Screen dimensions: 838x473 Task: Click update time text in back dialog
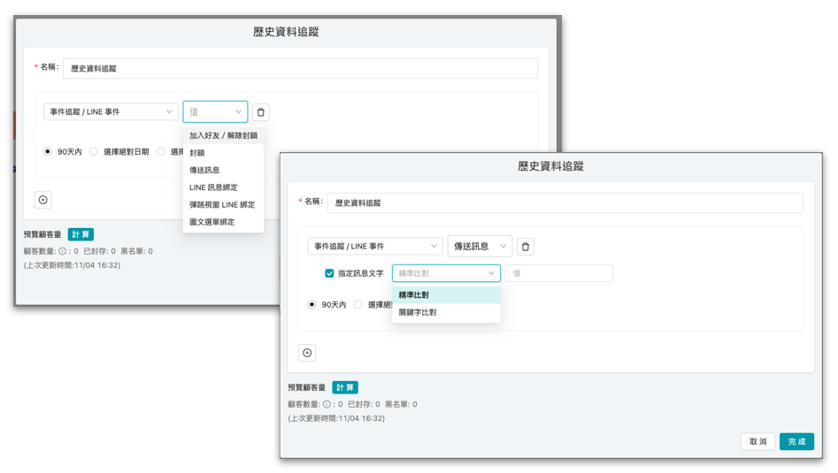coord(72,265)
